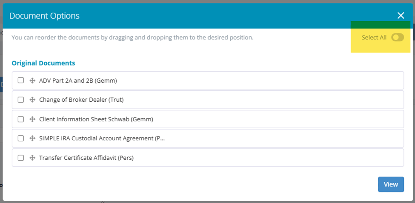Click drag handle icon for ADV Part 2A and 2B

[x=32, y=81]
